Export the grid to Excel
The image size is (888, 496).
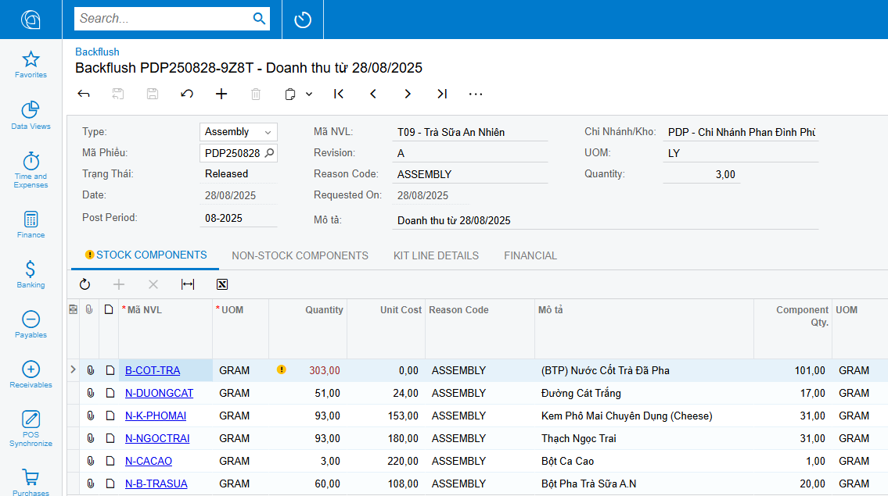coord(222,284)
